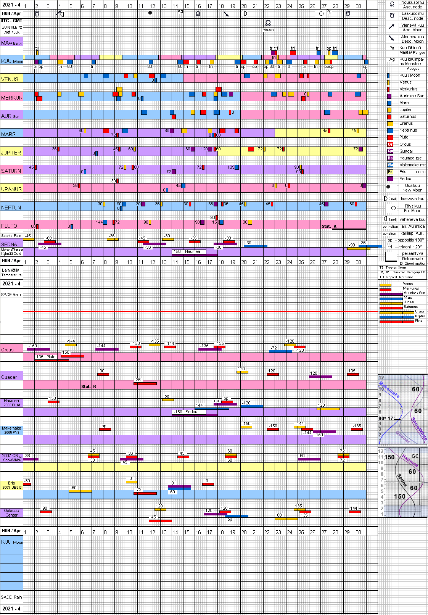Viewport: 428px width, 615px height.
Task: Click the '150 Haumea' box in the Sedna row
Action: tap(189, 251)
